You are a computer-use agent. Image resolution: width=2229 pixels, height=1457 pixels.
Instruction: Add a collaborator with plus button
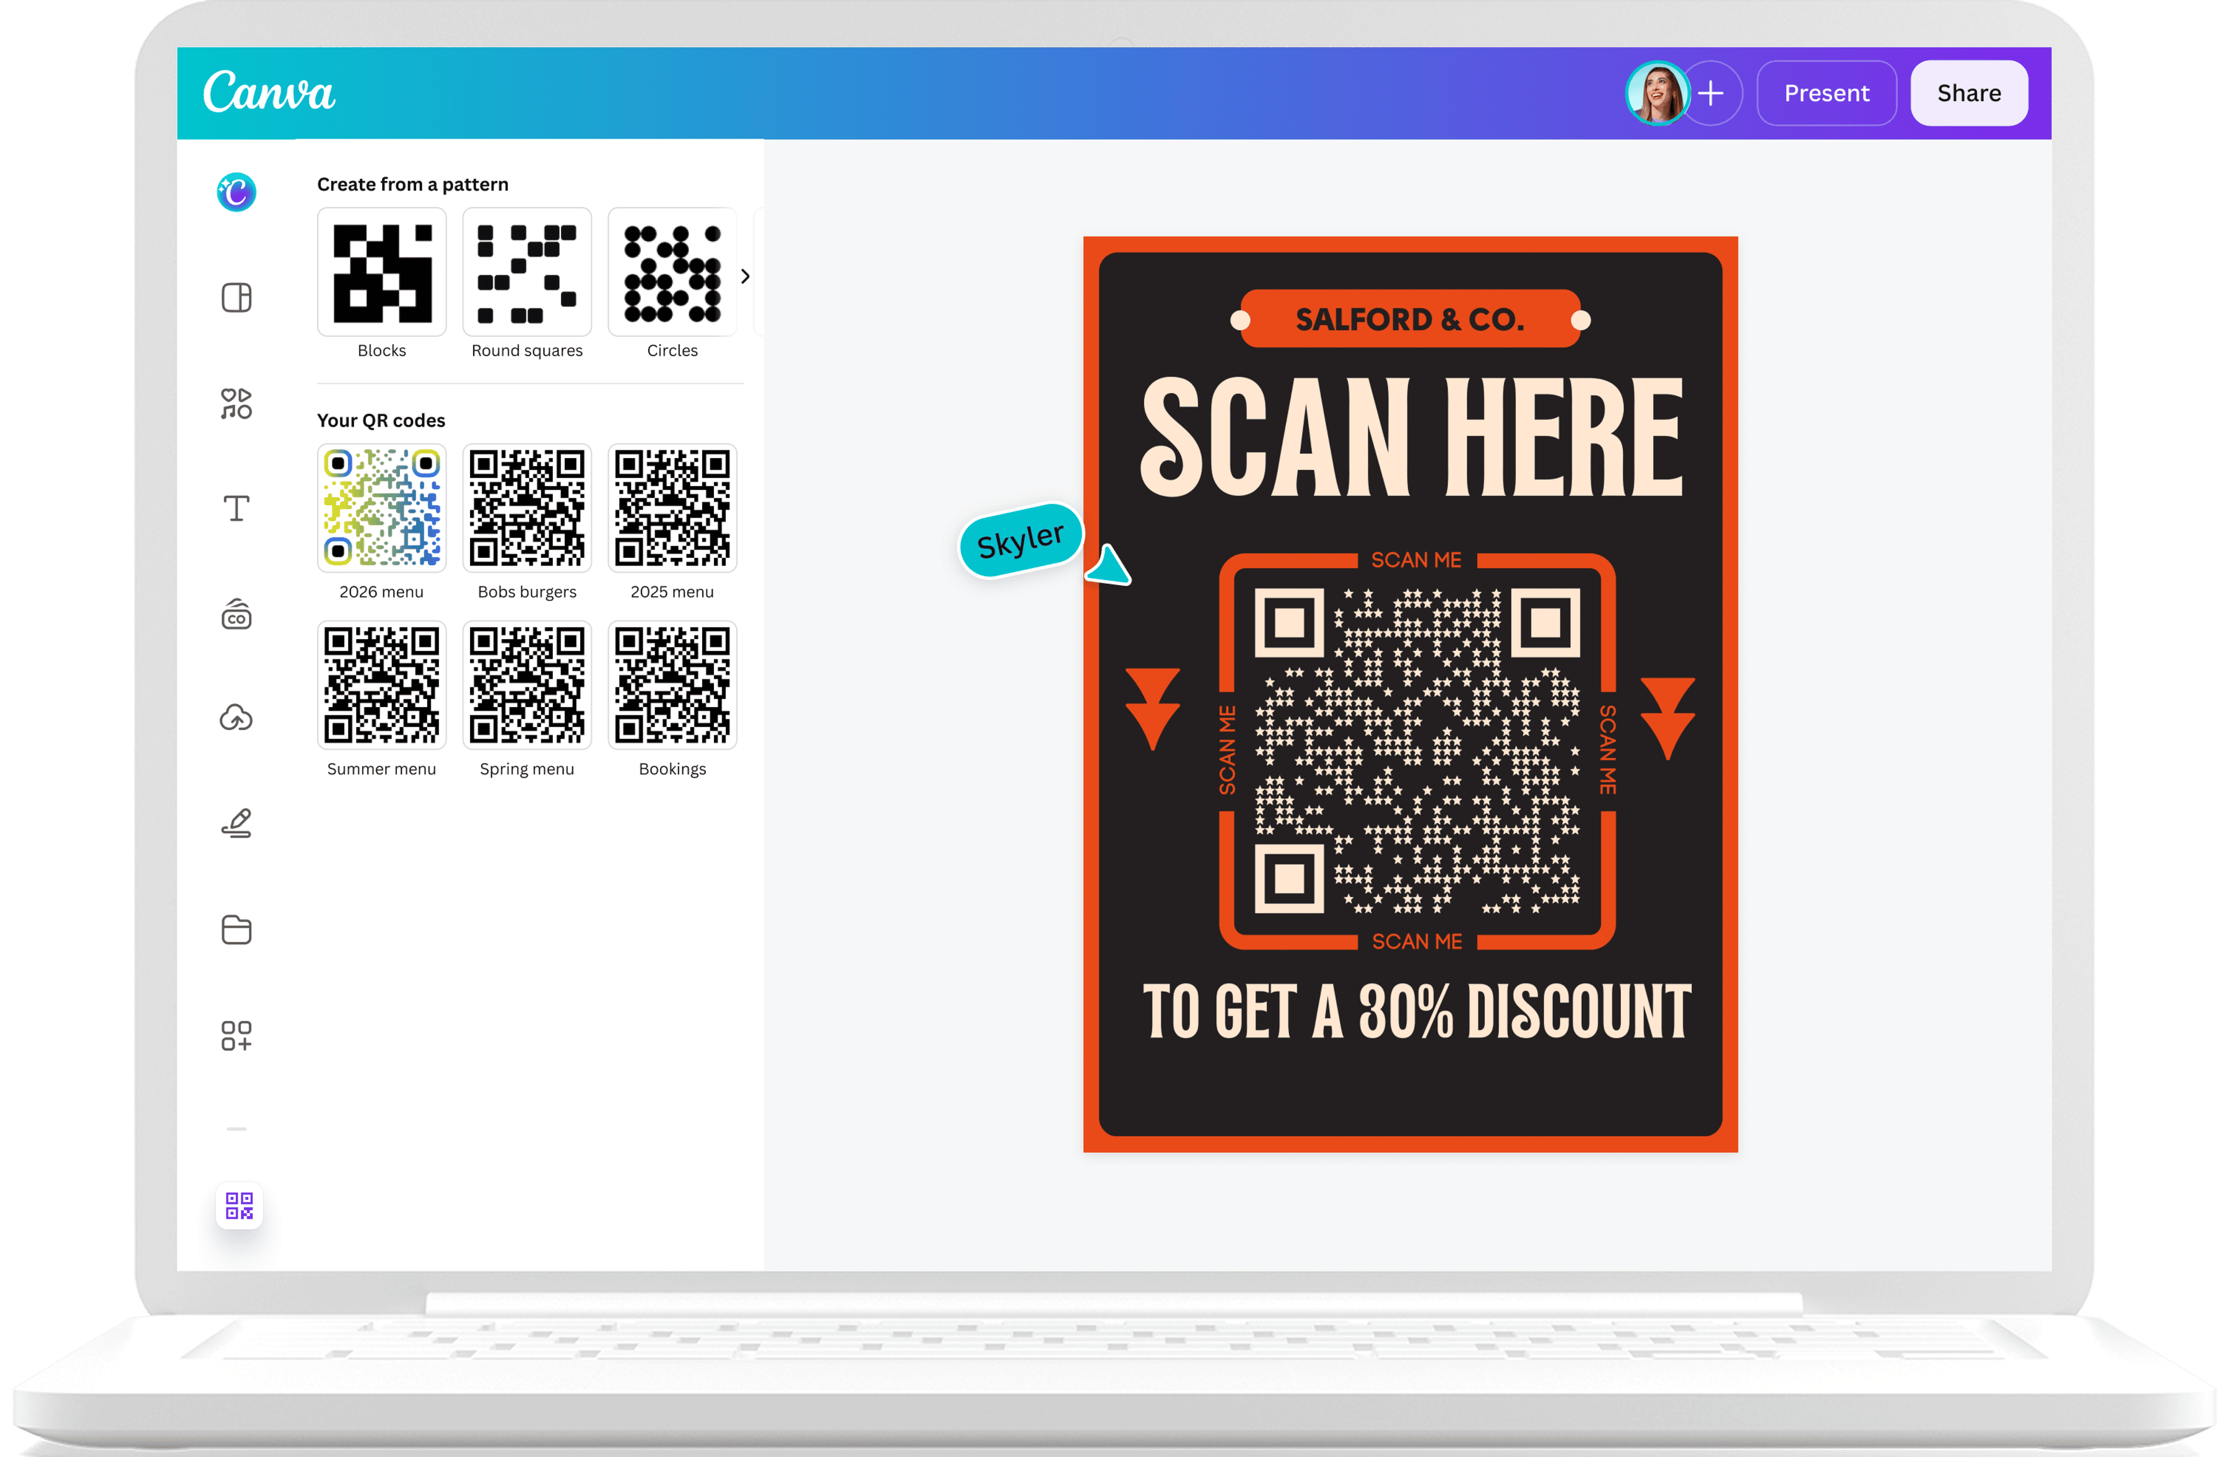1711,93
